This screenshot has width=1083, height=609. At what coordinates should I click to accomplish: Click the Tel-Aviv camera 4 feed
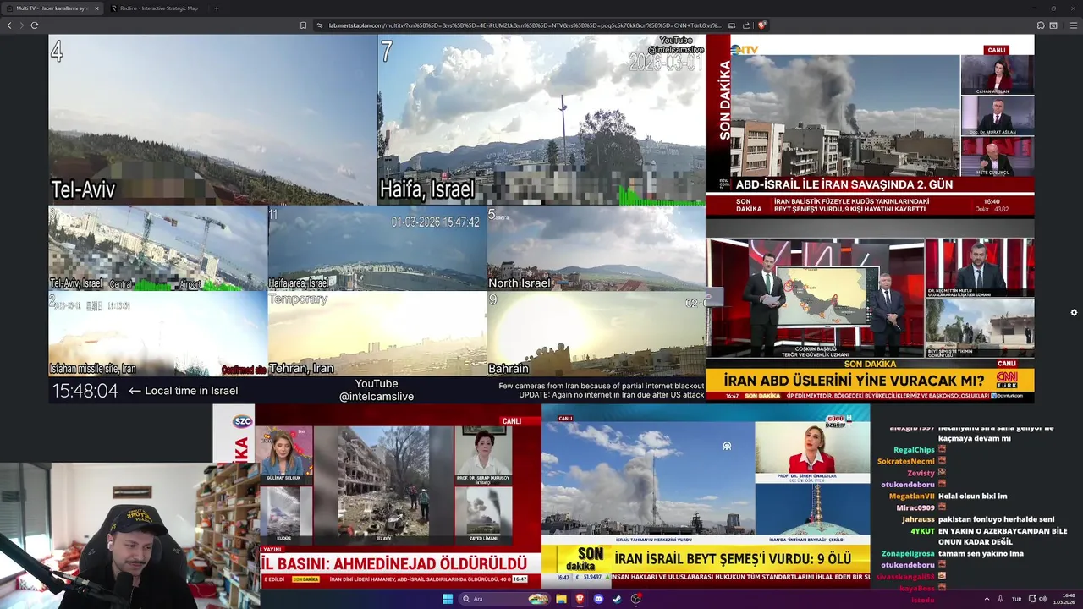click(212, 119)
